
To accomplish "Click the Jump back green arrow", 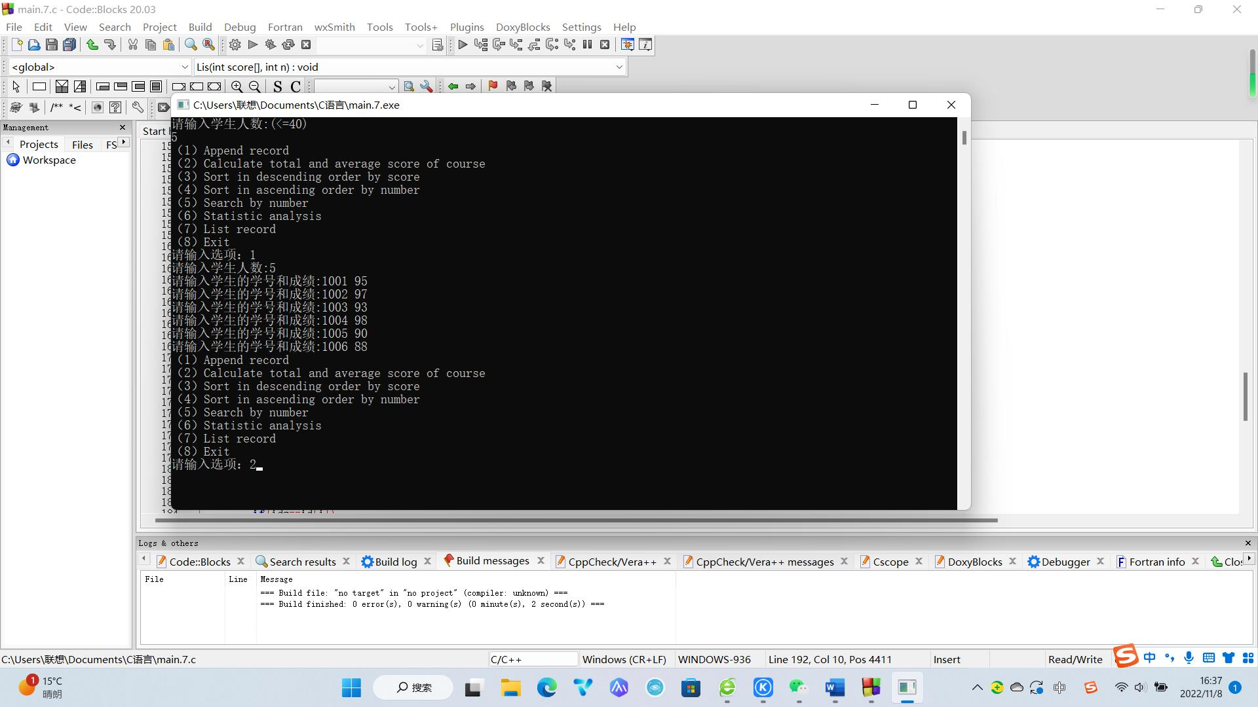I will tap(453, 86).
